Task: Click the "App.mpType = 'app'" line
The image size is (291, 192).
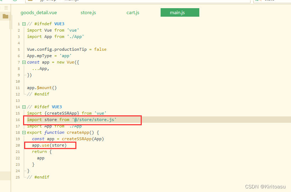Action: point(49,56)
